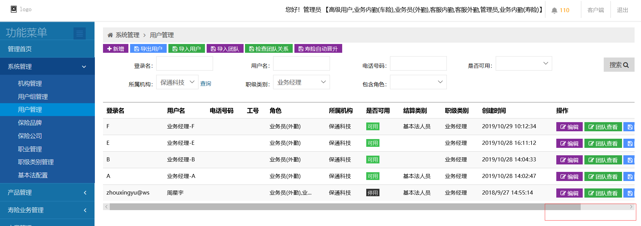Open the 职级类别 dropdown showing 业务经理
The image size is (641, 226).
(x=301, y=82)
